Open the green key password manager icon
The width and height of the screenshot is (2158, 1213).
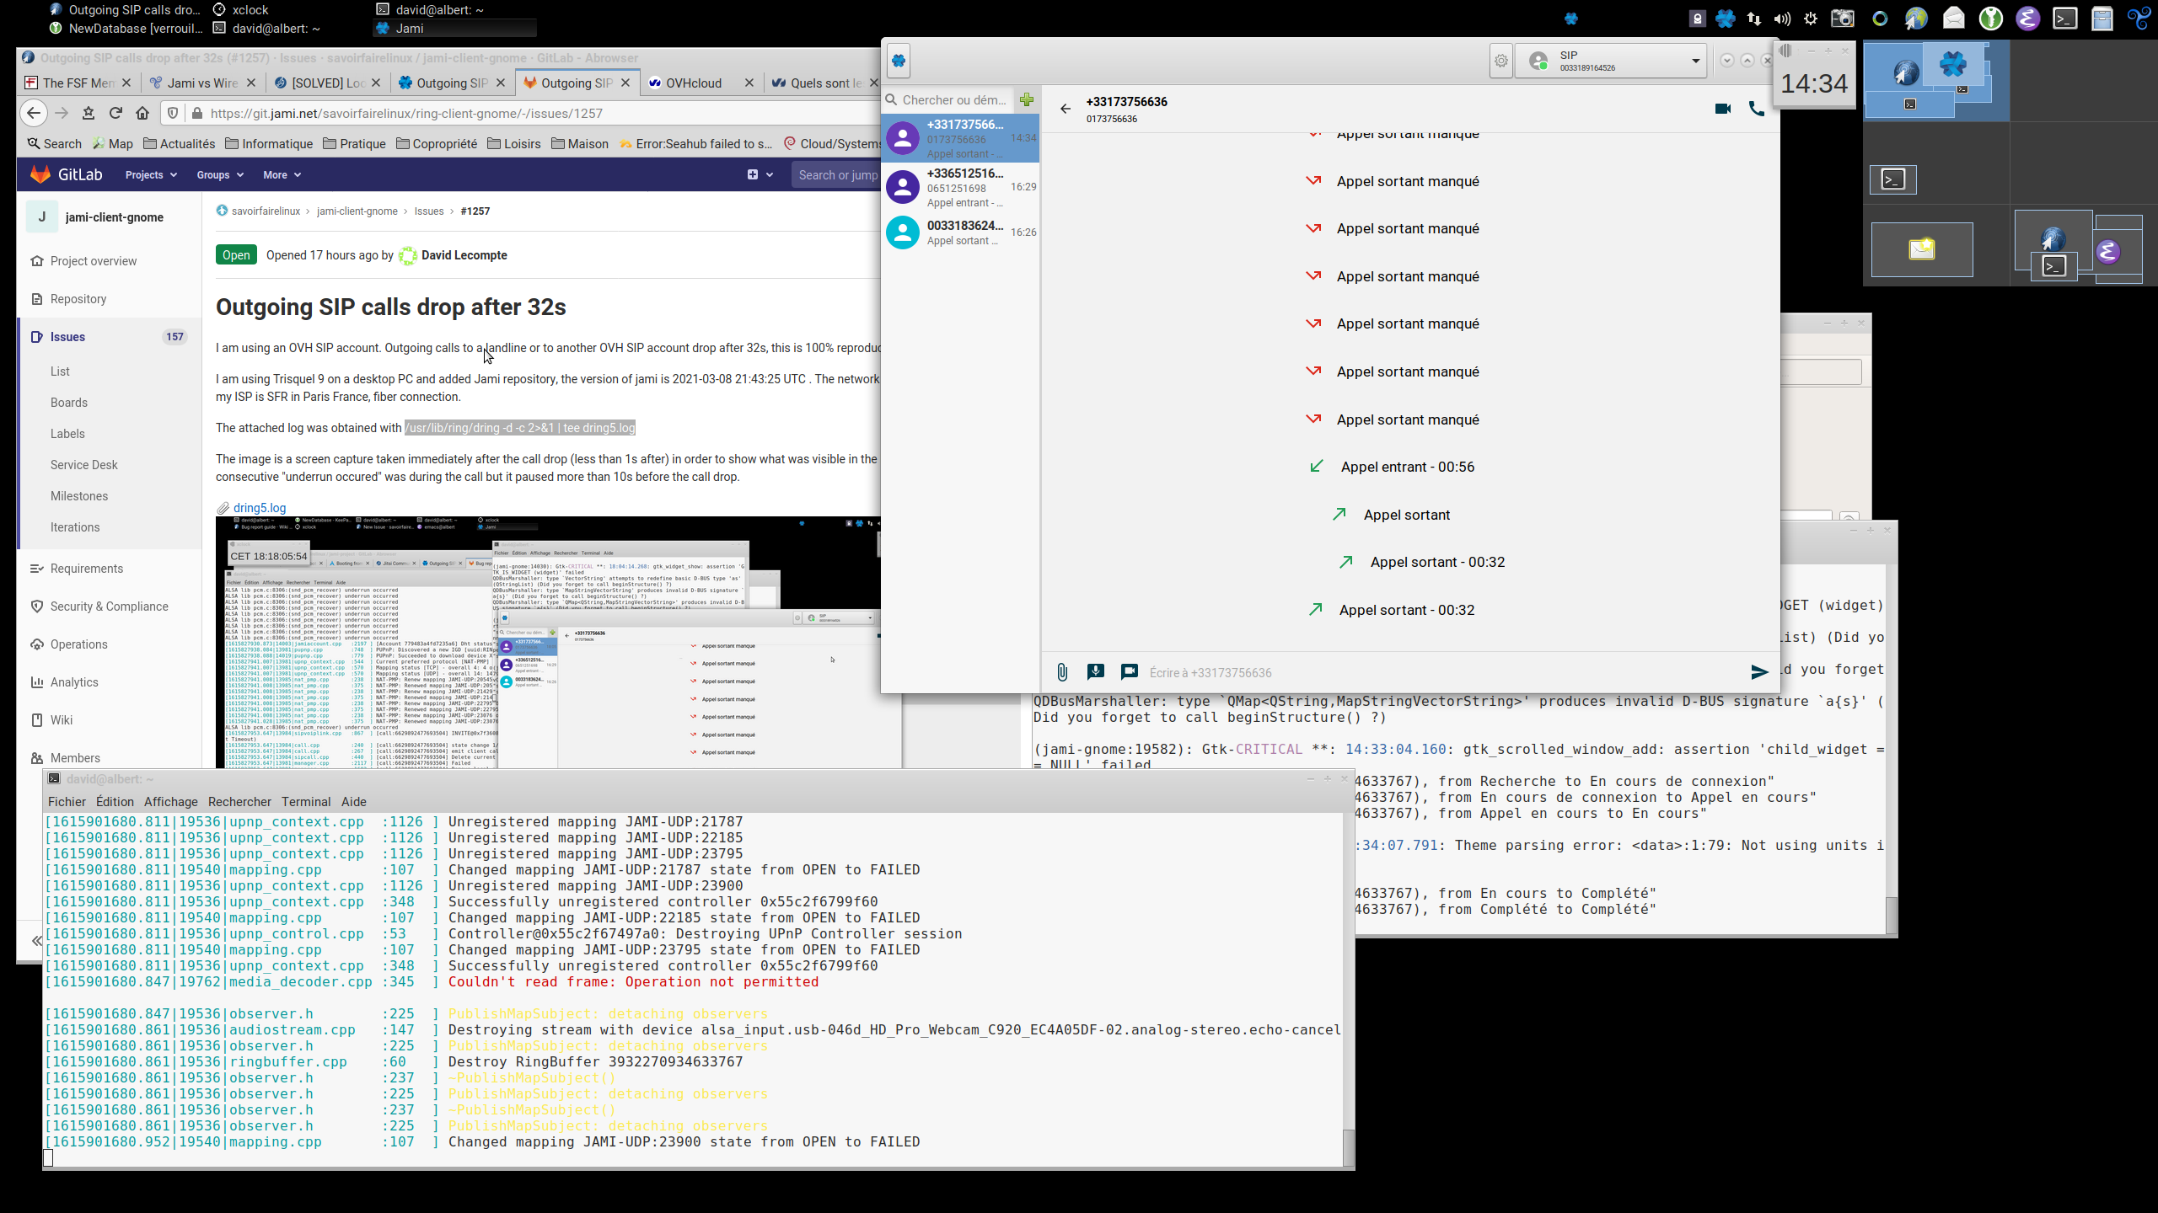[x=1991, y=19]
